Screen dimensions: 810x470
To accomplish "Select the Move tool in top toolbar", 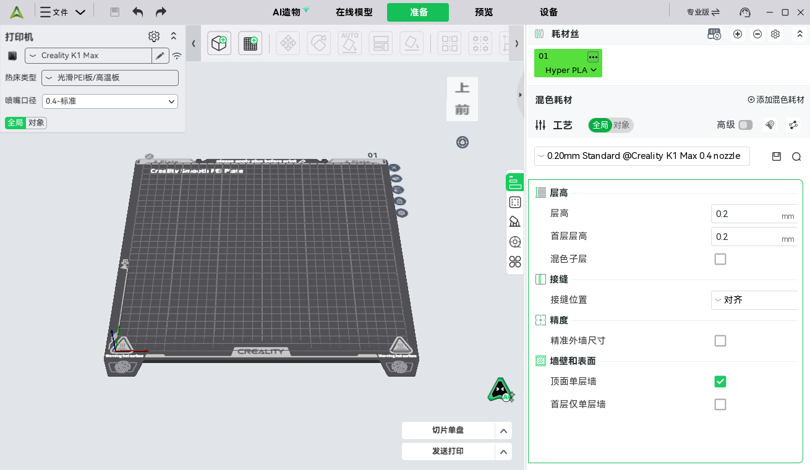I will point(288,43).
